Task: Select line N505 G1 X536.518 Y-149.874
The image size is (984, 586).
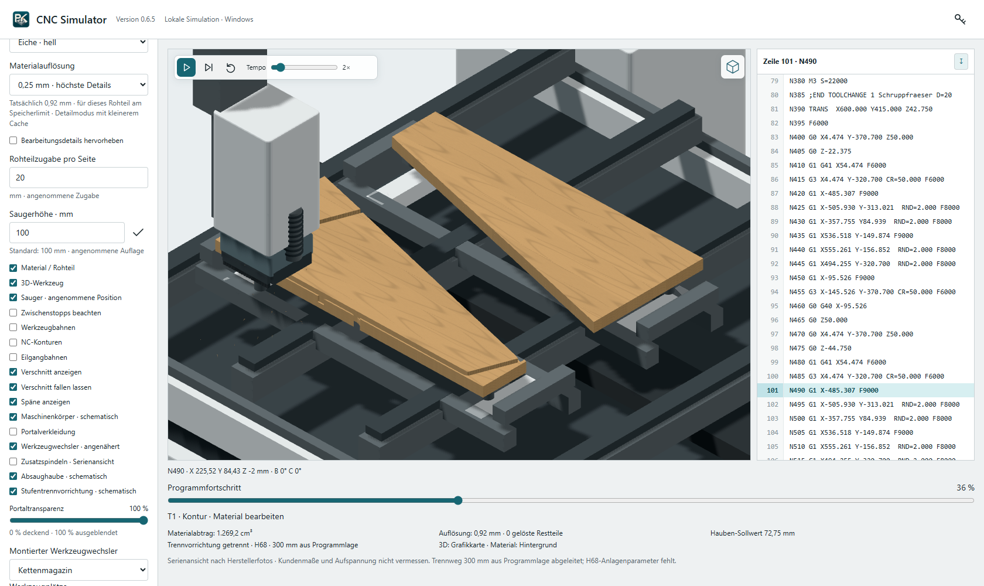Action: [x=866, y=432]
